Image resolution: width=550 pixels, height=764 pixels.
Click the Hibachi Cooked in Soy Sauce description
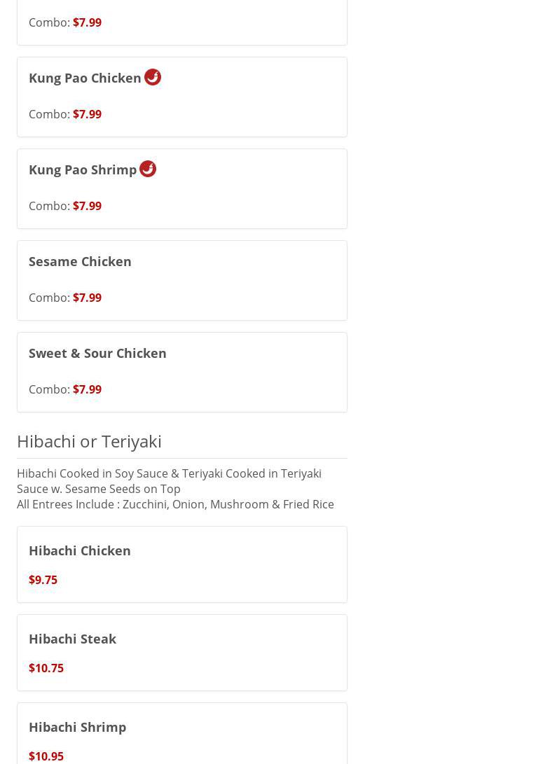169,481
